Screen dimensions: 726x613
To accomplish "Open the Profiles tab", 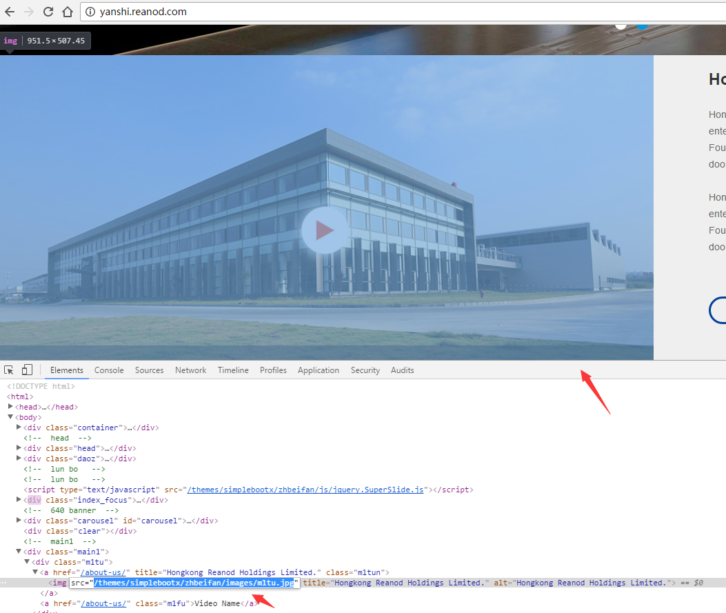I will coord(273,370).
